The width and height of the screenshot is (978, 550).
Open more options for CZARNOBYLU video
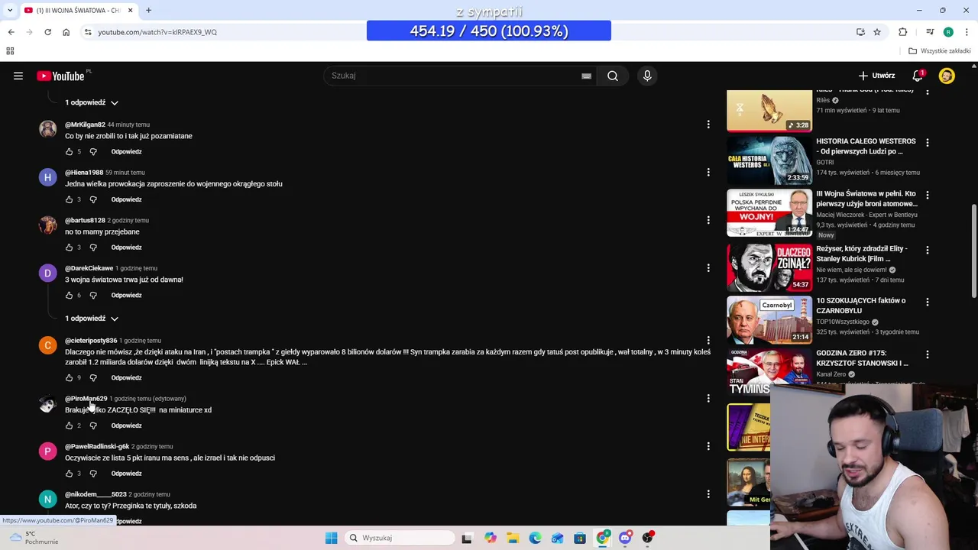coord(928,302)
